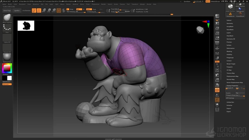The width and height of the screenshot is (249, 140).
Task: Expand the Geometry section
Action: click(x=230, y=23)
